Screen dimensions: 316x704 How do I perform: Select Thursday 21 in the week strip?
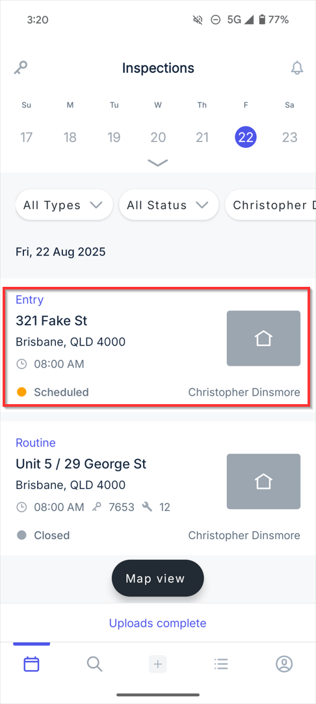point(202,137)
